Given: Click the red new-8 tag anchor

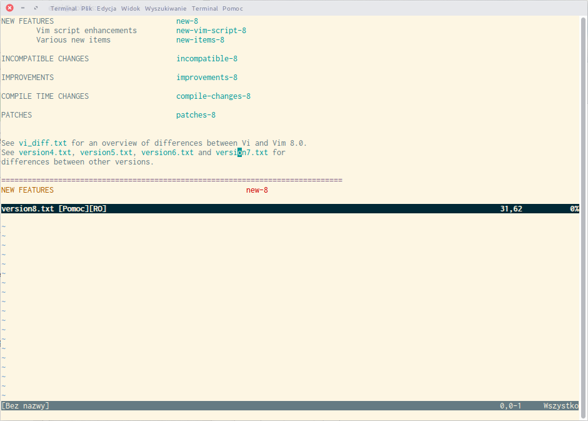Looking at the screenshot, I should point(257,190).
